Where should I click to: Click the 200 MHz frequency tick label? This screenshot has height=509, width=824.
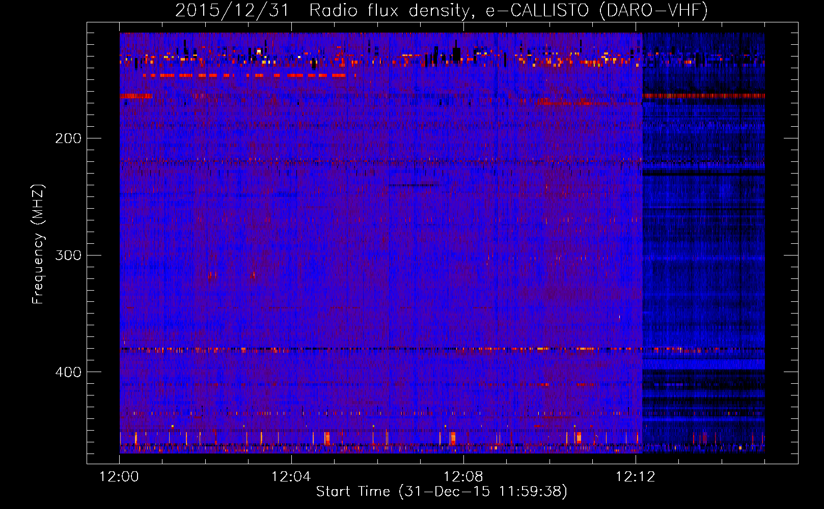[x=68, y=138]
